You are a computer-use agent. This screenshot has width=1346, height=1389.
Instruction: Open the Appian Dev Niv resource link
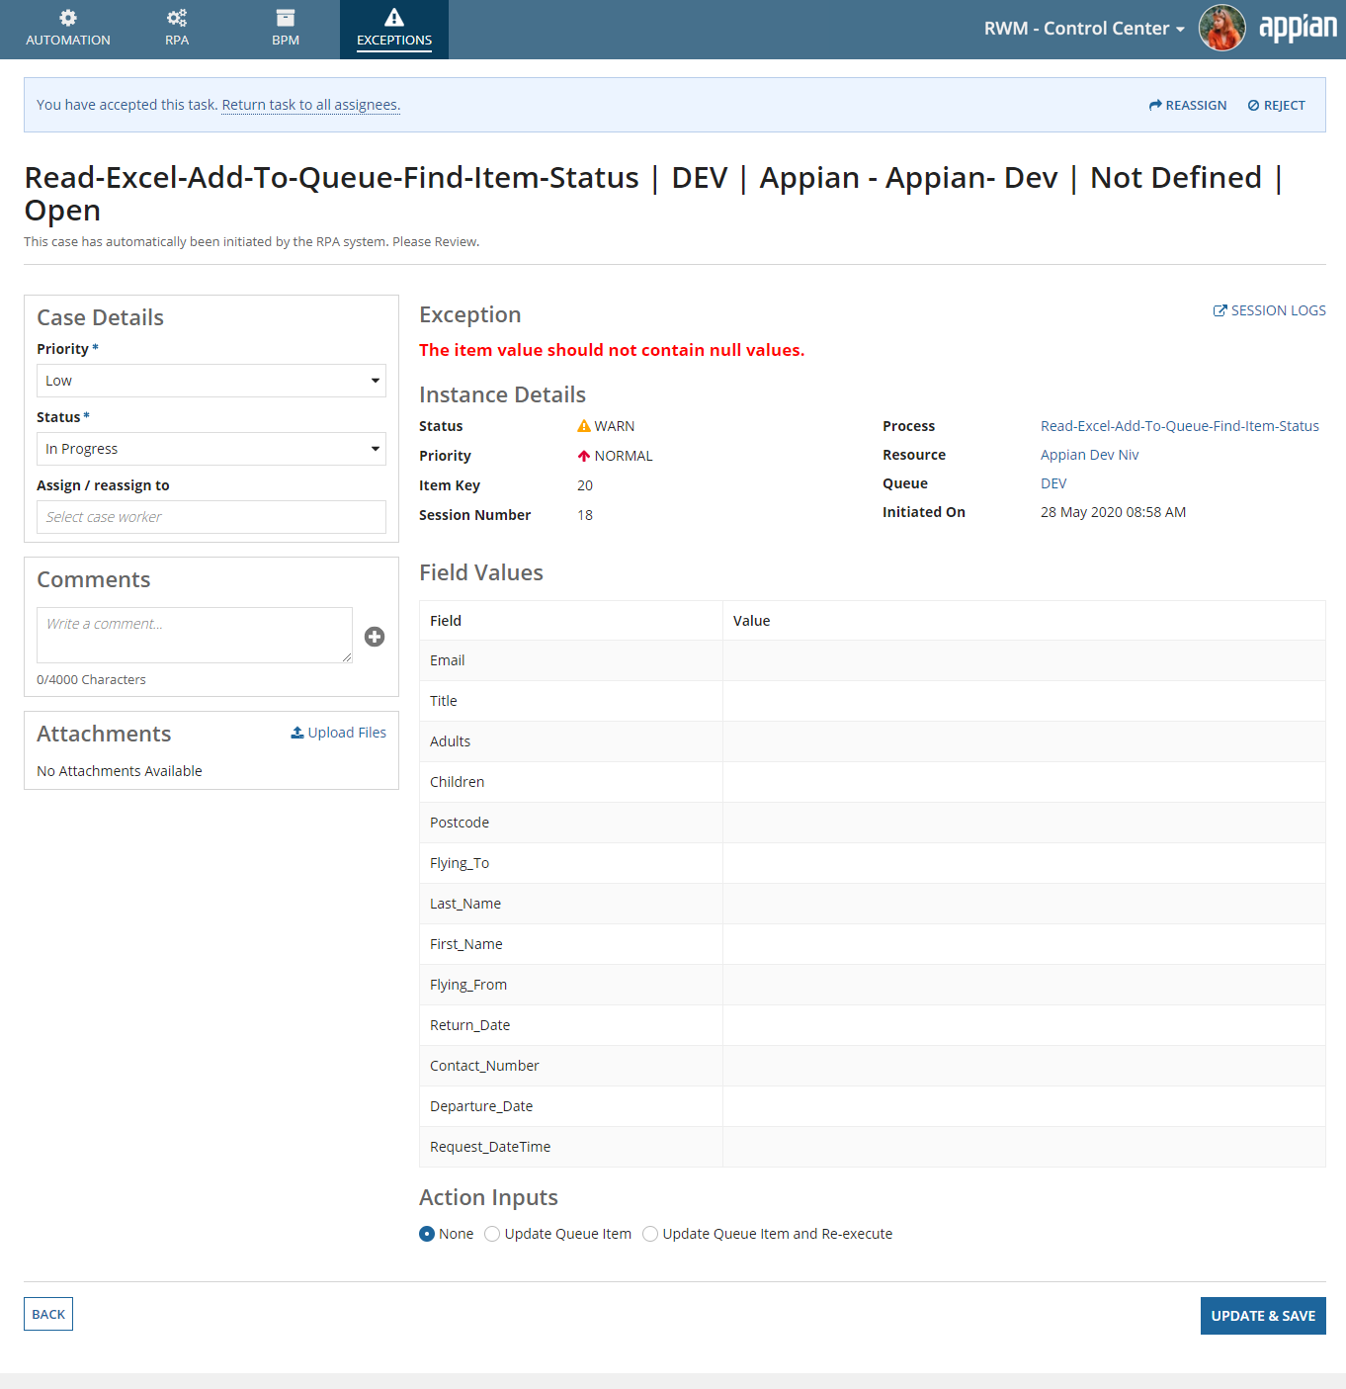tap(1090, 455)
